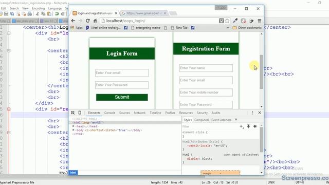Click the web page vertical scrollbar thumb

262,72
